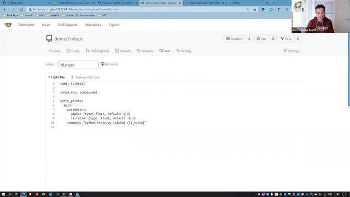Open Explore in the top navigation
The width and height of the screenshot is (350, 197).
point(114,25)
